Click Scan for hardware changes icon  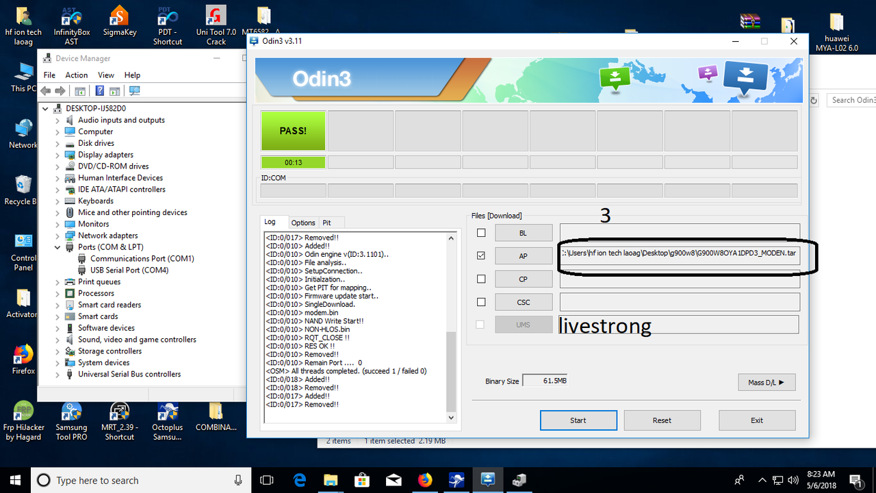point(134,91)
